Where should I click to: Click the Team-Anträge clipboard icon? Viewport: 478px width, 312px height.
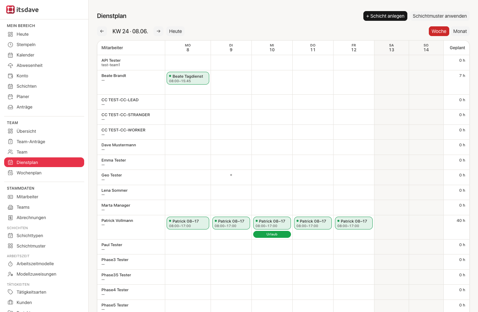[10, 142]
